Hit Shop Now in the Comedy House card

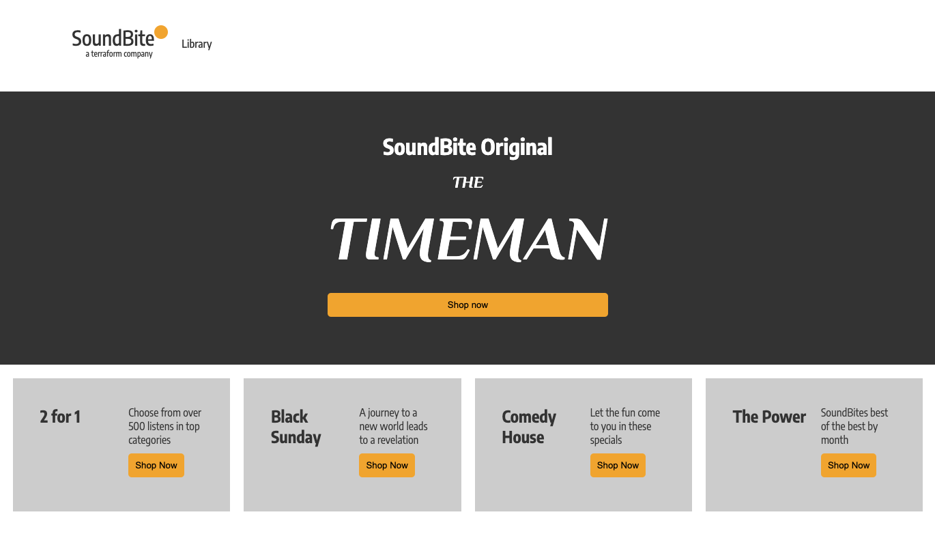tap(618, 466)
